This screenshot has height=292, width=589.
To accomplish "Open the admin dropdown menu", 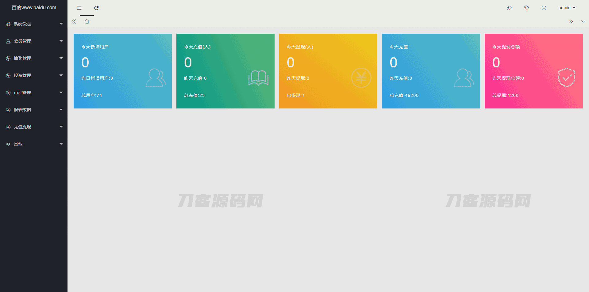I will pyautogui.click(x=567, y=8).
